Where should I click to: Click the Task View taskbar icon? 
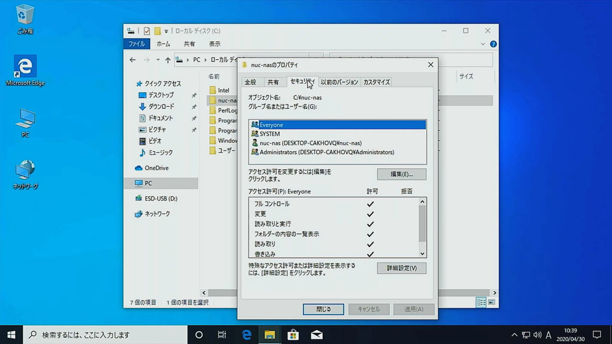[222, 334]
